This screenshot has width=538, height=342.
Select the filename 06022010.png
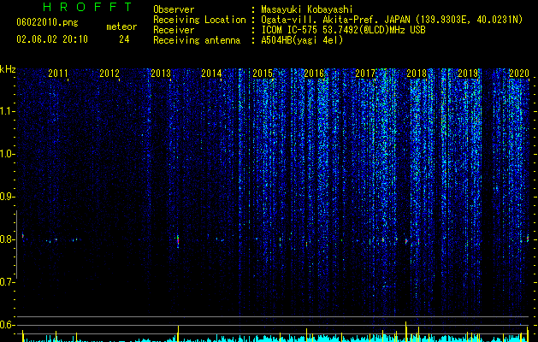(x=47, y=23)
